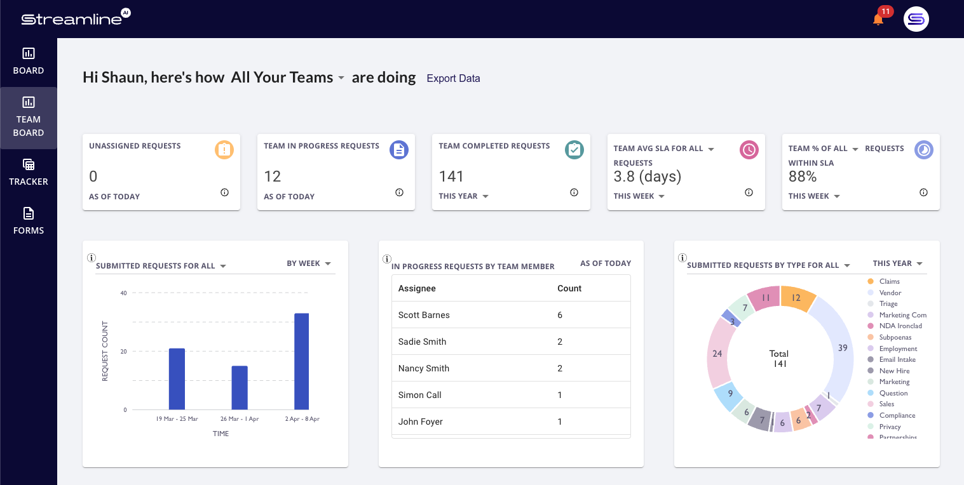Go to Forms via the sidebar icon
Viewport: 964px width, 485px height.
(x=29, y=221)
